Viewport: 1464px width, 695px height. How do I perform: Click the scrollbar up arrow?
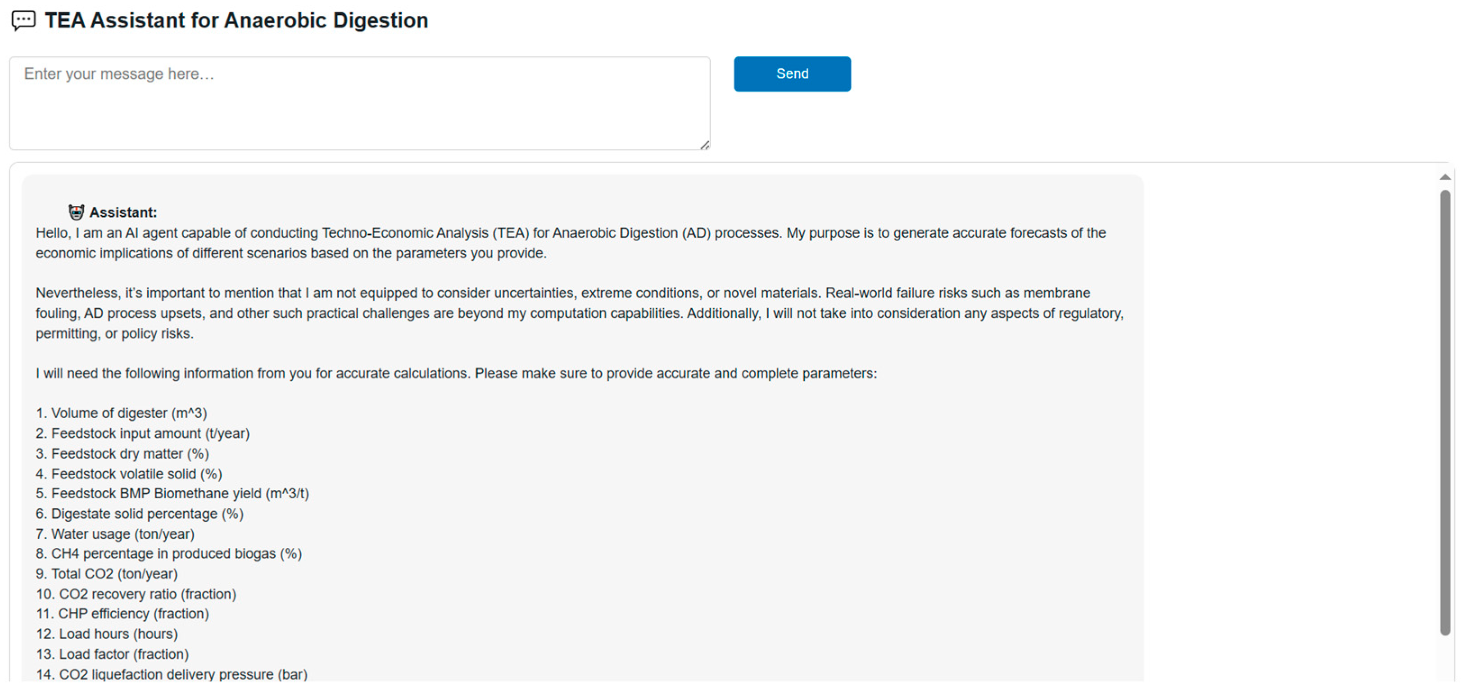click(x=1445, y=177)
